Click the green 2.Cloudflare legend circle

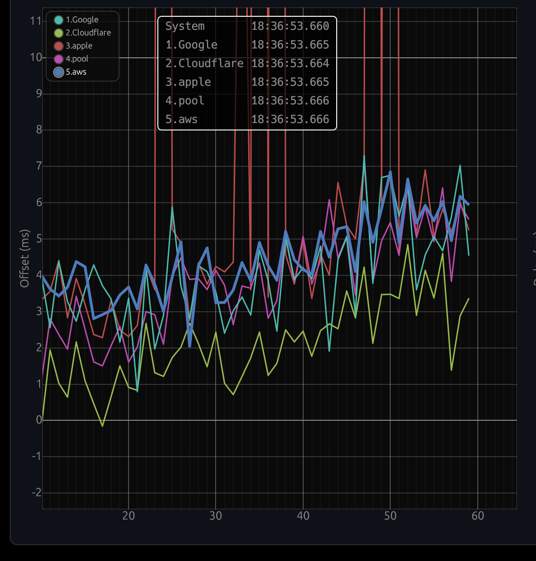point(59,33)
